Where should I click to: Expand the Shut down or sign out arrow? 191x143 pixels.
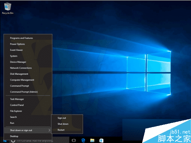49,130
